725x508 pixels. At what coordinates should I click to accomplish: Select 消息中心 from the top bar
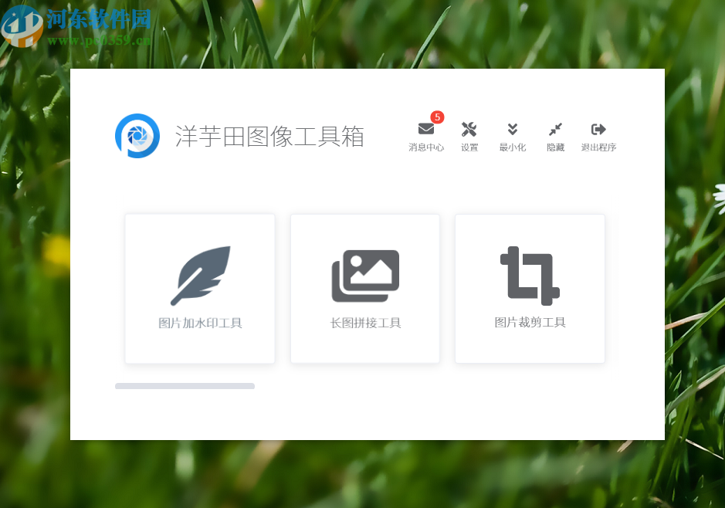tap(425, 147)
